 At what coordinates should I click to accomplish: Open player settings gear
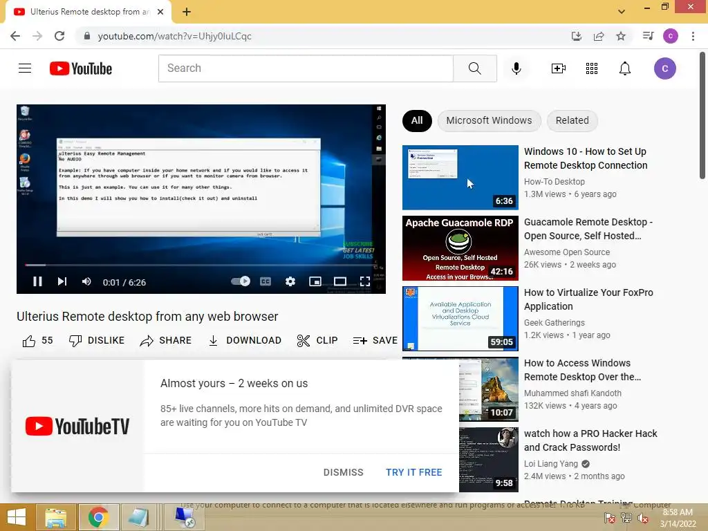[x=290, y=281]
